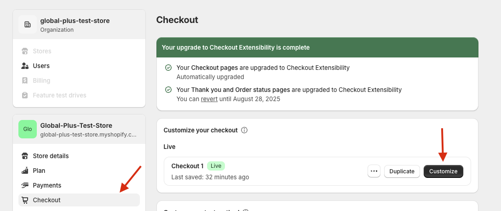Screen dimensions: 501x211
Task: Click the Payments hand icon
Action: (24, 185)
